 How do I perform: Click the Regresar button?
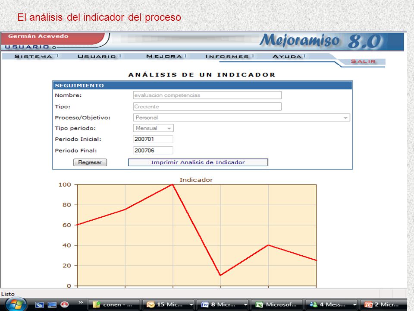click(x=90, y=162)
